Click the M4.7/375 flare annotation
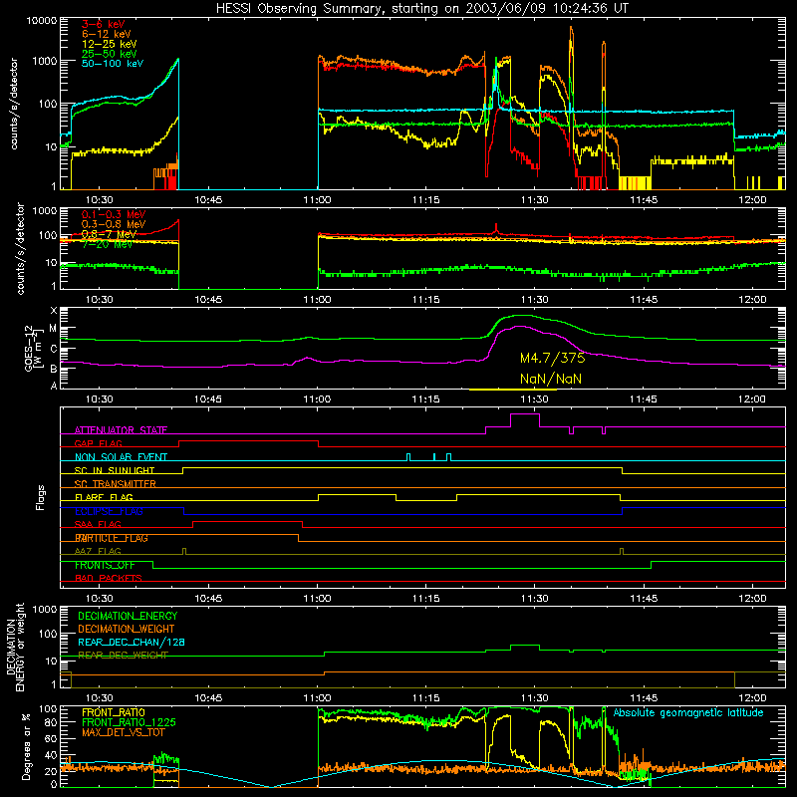 pos(552,358)
